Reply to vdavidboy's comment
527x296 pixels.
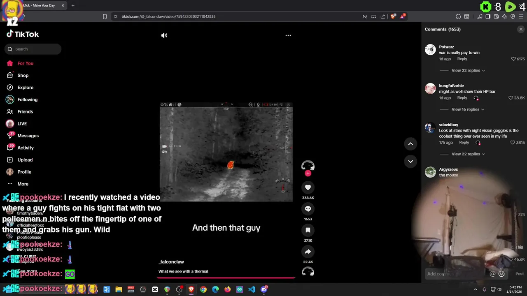[x=464, y=143]
